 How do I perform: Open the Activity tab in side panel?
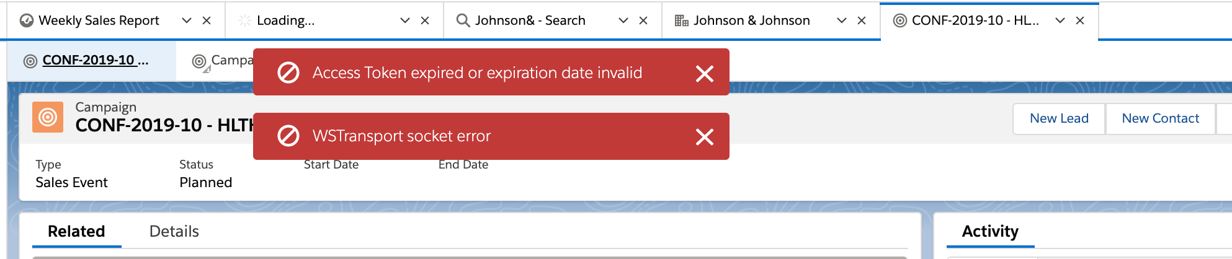[x=990, y=232]
